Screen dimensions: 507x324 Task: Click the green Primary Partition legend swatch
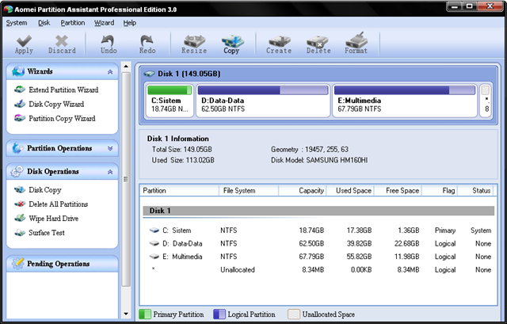coord(145,314)
